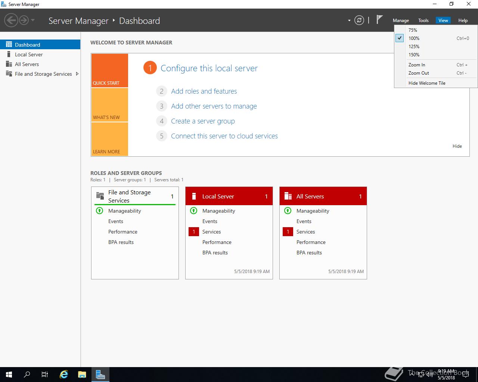Open the Manage menu

(401, 21)
